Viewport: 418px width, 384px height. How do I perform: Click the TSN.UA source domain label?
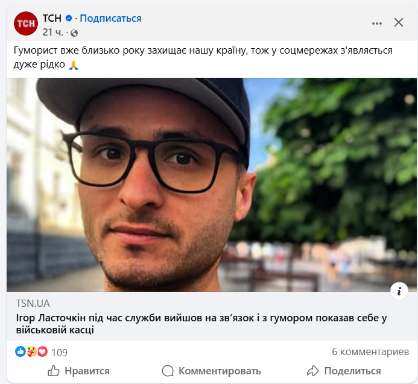(x=33, y=303)
